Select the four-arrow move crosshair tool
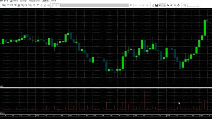Image resolution: width=212 pixels, height=119 pixels. (168, 5)
